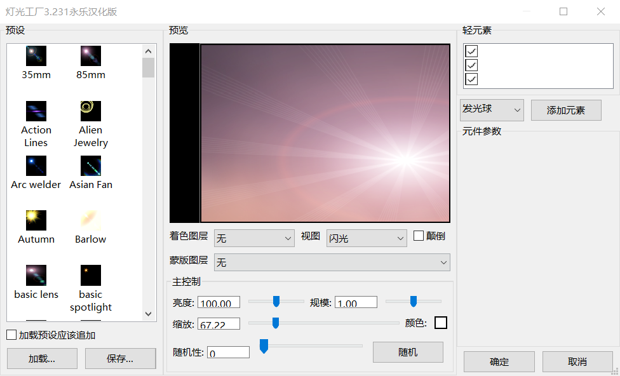Viewport: 620px width, 376px height.
Task: Click the 缩放 slider handle
Action: tap(276, 323)
